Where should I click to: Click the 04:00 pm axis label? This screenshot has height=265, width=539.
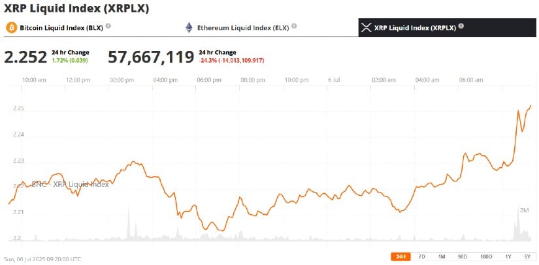coord(165,80)
